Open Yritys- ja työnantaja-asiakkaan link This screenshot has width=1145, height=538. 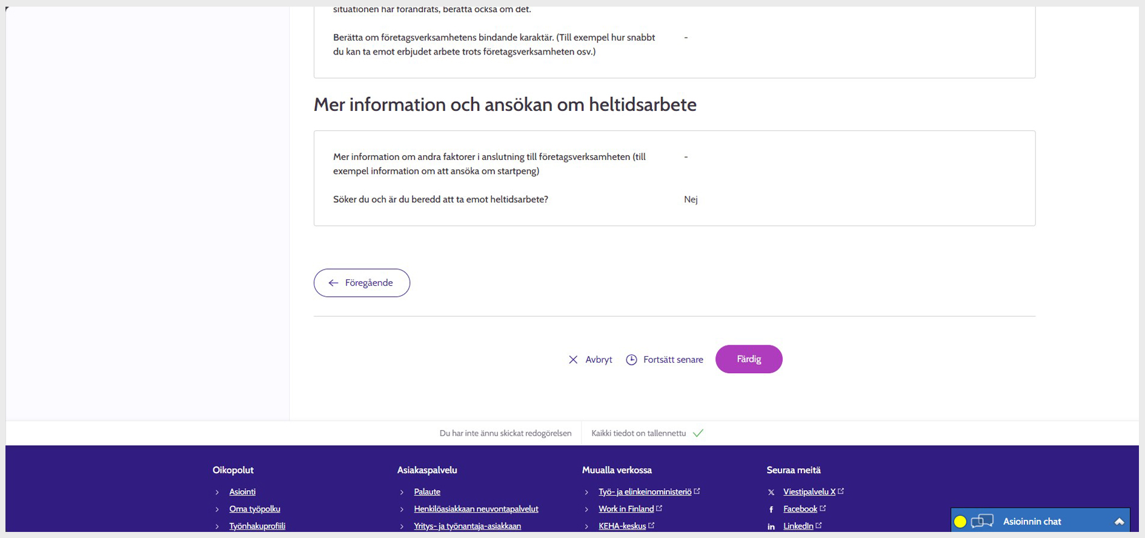467,526
